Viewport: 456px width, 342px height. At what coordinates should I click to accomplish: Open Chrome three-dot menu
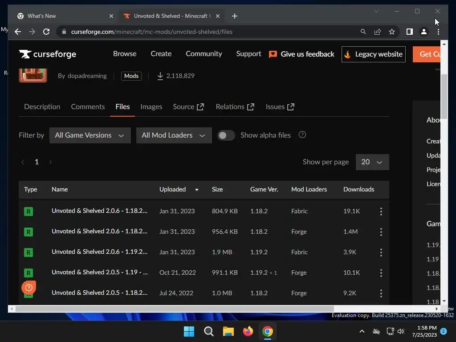tap(438, 32)
